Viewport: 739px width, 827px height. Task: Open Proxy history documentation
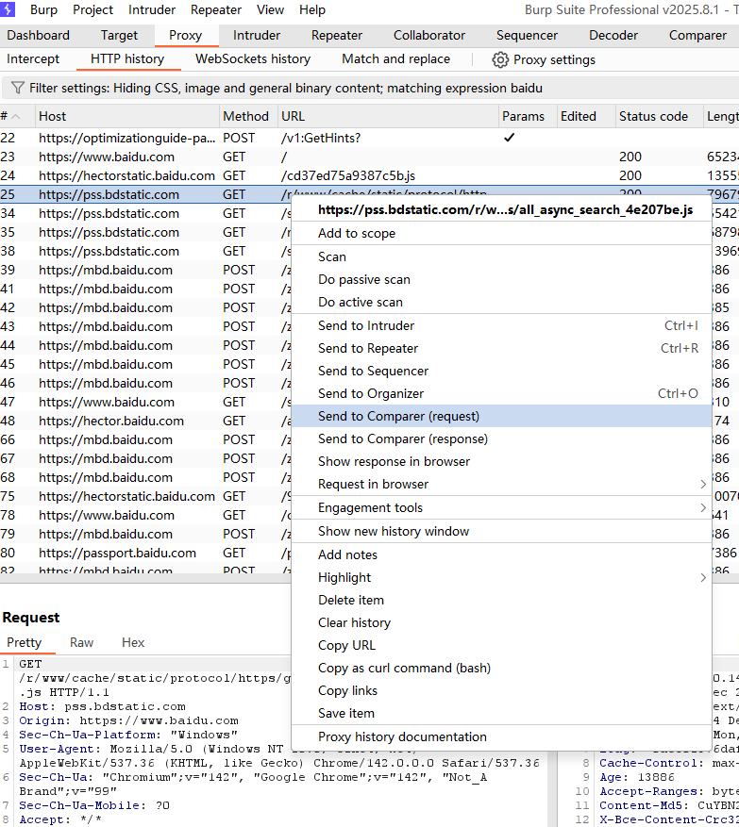point(501,736)
